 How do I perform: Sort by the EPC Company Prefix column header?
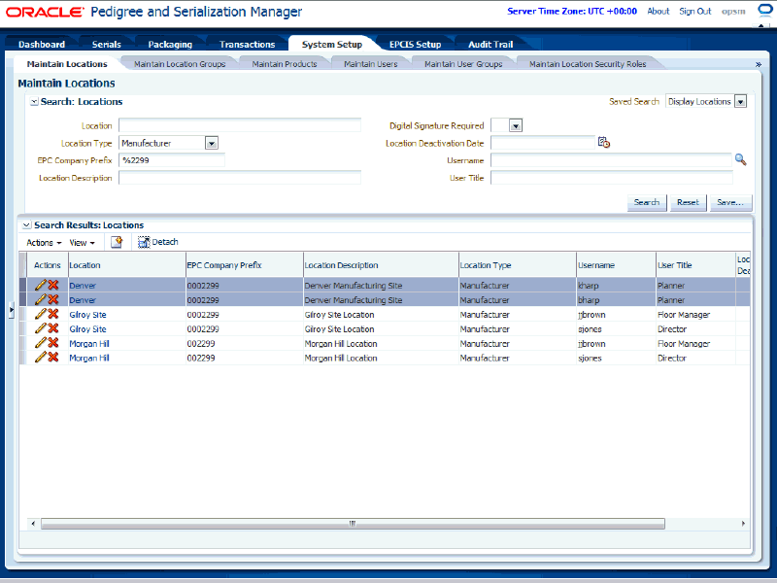tap(245, 264)
